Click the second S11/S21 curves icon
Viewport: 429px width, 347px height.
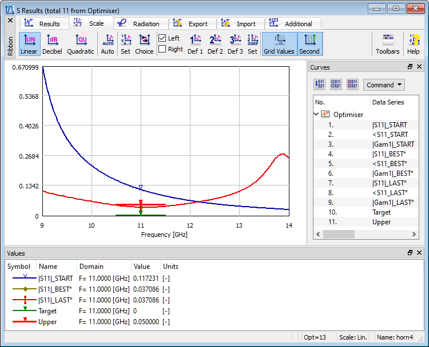(336, 84)
